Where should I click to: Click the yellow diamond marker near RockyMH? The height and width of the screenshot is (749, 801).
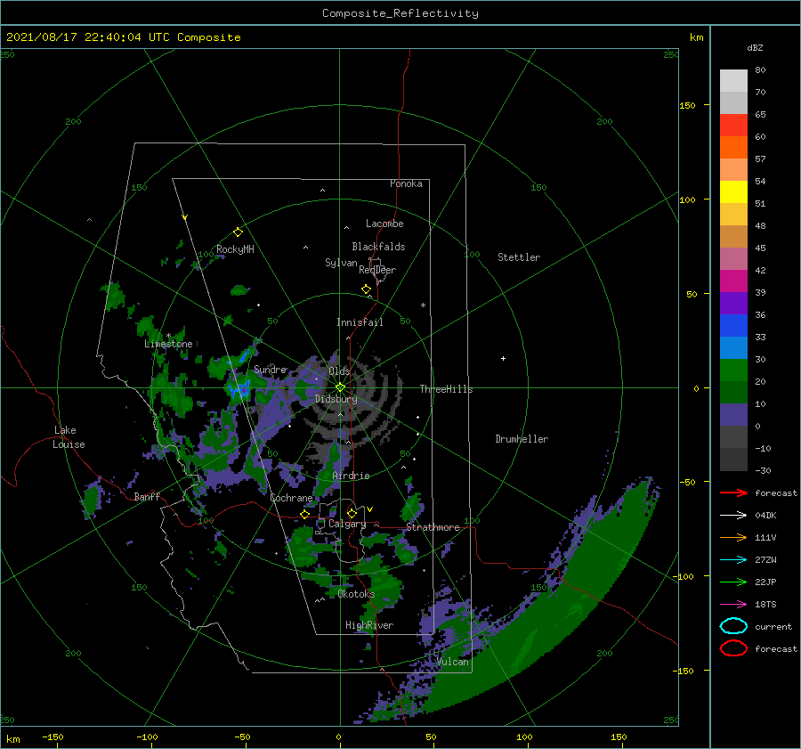238,232
